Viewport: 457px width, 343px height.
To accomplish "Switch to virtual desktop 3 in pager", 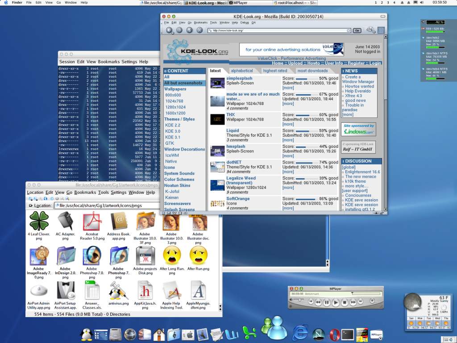I will point(388,2).
